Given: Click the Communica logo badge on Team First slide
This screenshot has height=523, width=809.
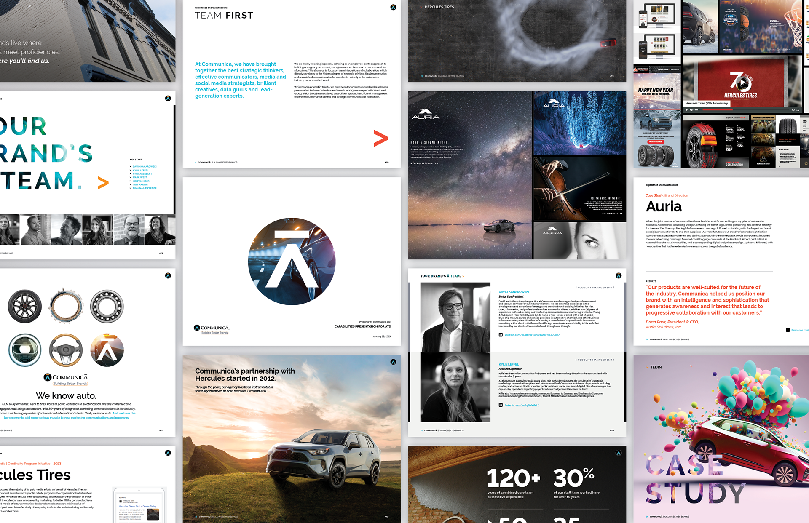Looking at the screenshot, I should click(393, 7).
